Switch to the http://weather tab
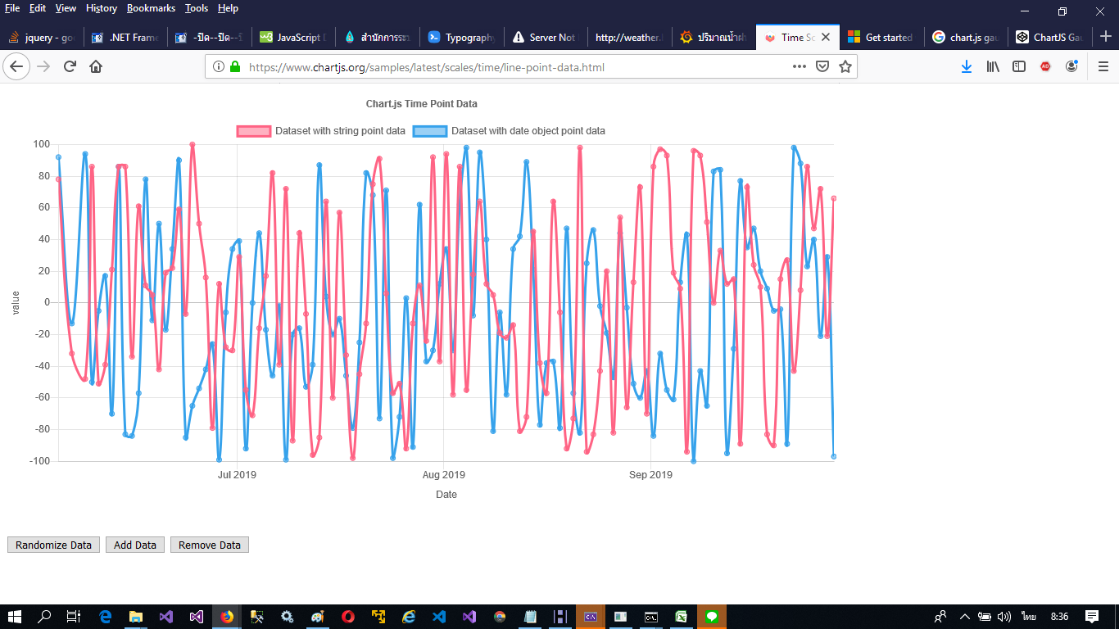 [x=629, y=37]
